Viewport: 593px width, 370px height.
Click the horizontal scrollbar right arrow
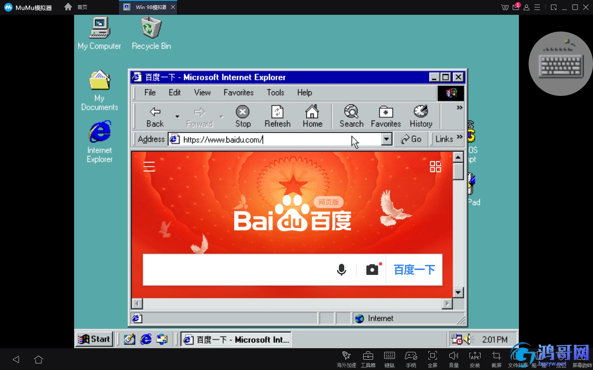coord(447,304)
